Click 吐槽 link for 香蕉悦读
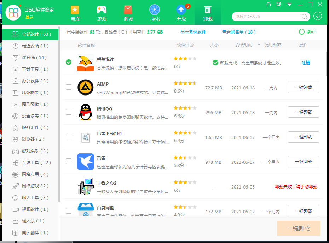Image resolution: width=329 pixels, height=243 pixels. coord(306,63)
